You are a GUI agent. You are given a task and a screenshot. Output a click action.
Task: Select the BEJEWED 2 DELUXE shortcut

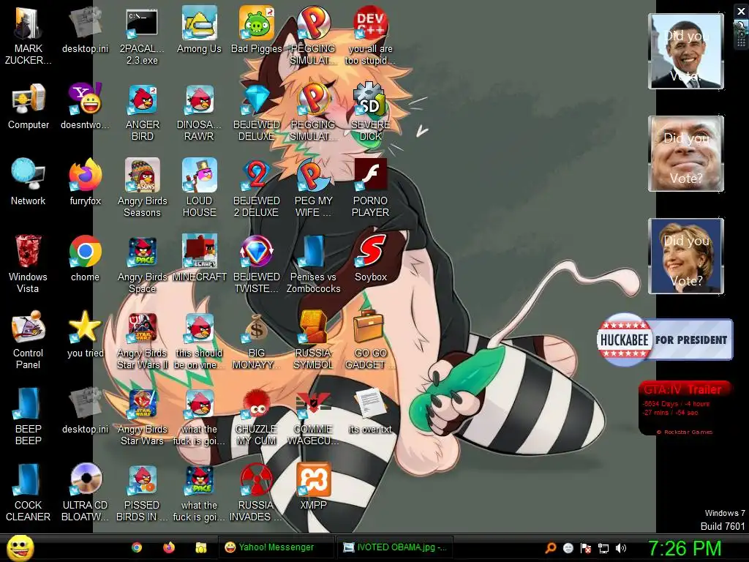(257, 187)
